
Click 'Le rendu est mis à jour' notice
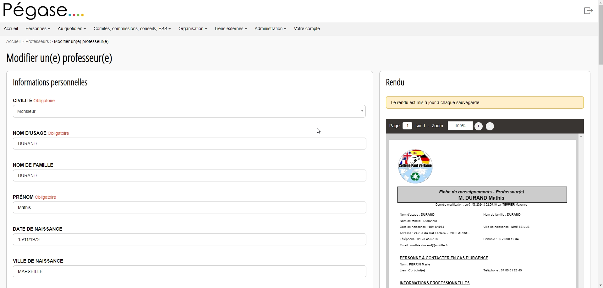[x=485, y=102]
